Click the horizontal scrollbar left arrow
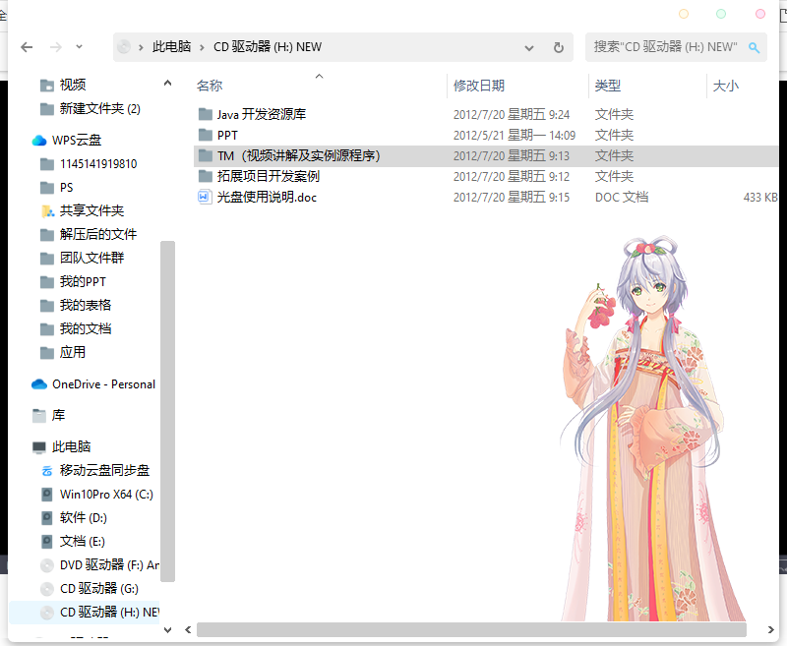This screenshot has height=646, width=787. tap(188, 629)
